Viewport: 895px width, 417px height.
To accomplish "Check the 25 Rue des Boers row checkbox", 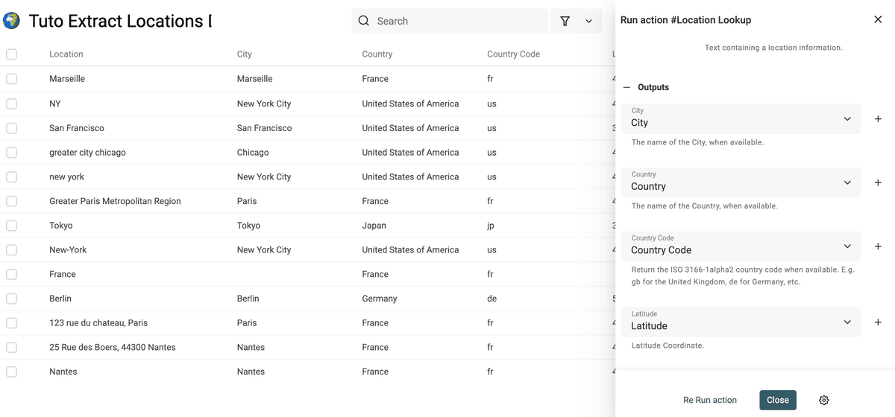I will [11, 347].
